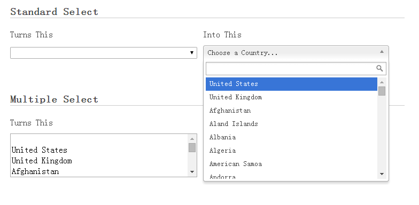Open the native standard select arrow
The image size is (419, 205).
click(191, 52)
